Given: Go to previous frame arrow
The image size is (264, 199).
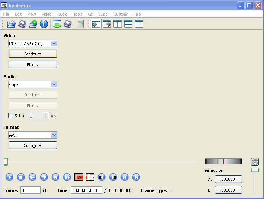Looking at the screenshot, I should (32, 177).
